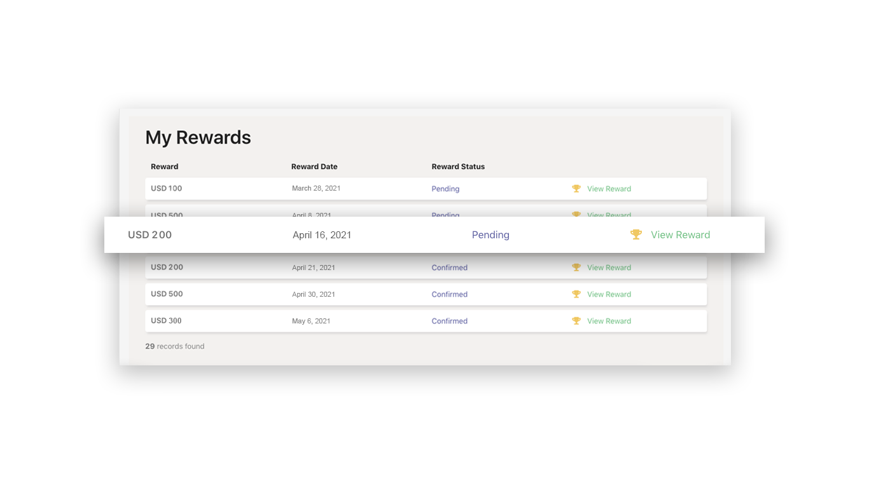Viewport: 869px width, 488px height.
Task: Click the Reward column header
Action: tap(164, 166)
